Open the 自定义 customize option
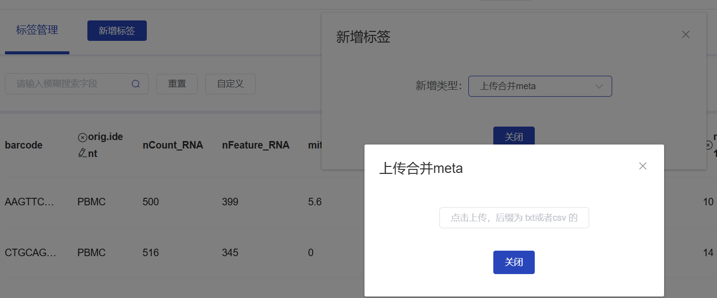The image size is (717, 298). (x=230, y=84)
